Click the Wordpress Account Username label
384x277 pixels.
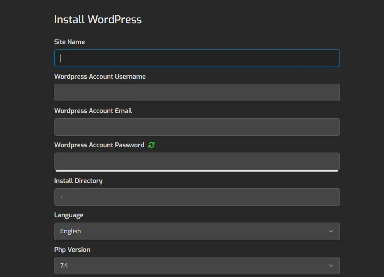tap(100, 76)
